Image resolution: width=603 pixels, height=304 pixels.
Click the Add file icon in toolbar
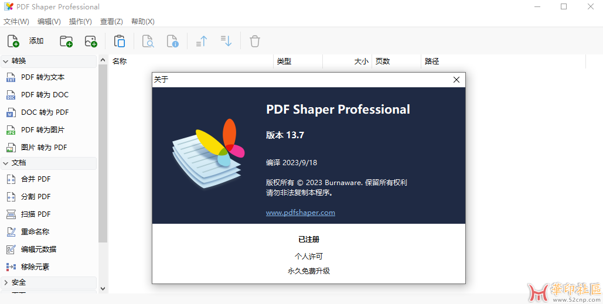13,41
